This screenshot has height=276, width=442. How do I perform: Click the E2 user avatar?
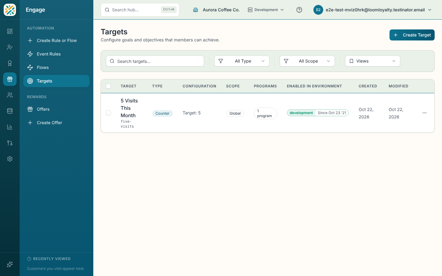(318, 10)
